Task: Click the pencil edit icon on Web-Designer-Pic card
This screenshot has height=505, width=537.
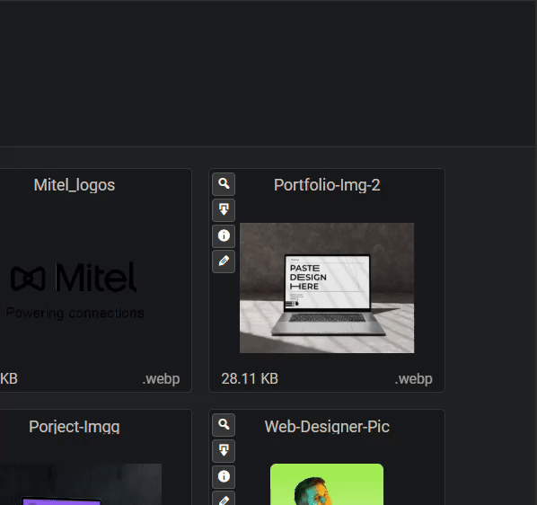Action: click(x=224, y=499)
